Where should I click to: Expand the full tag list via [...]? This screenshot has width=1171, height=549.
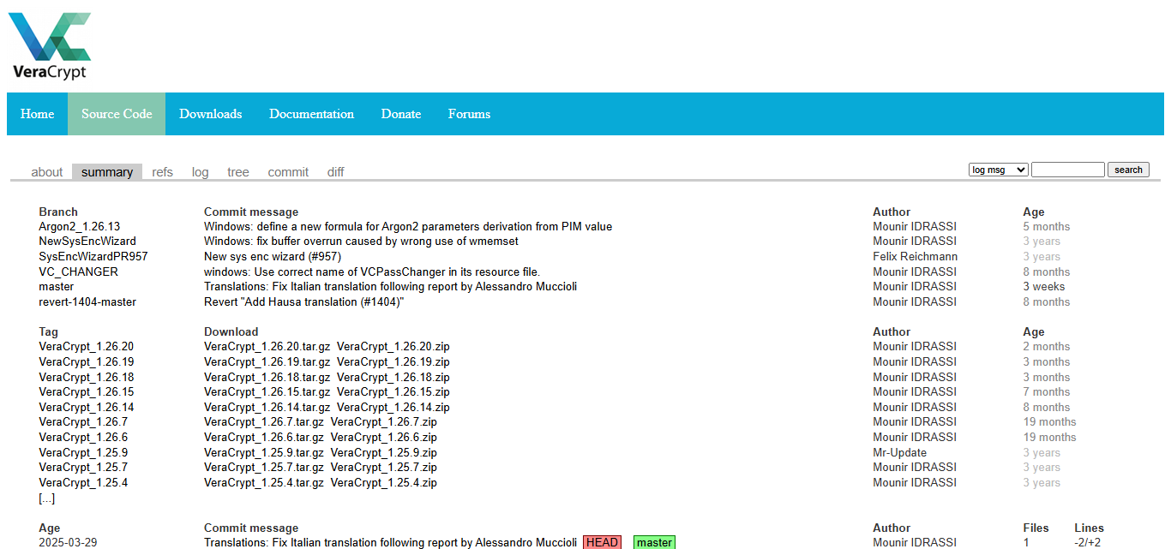pos(46,498)
